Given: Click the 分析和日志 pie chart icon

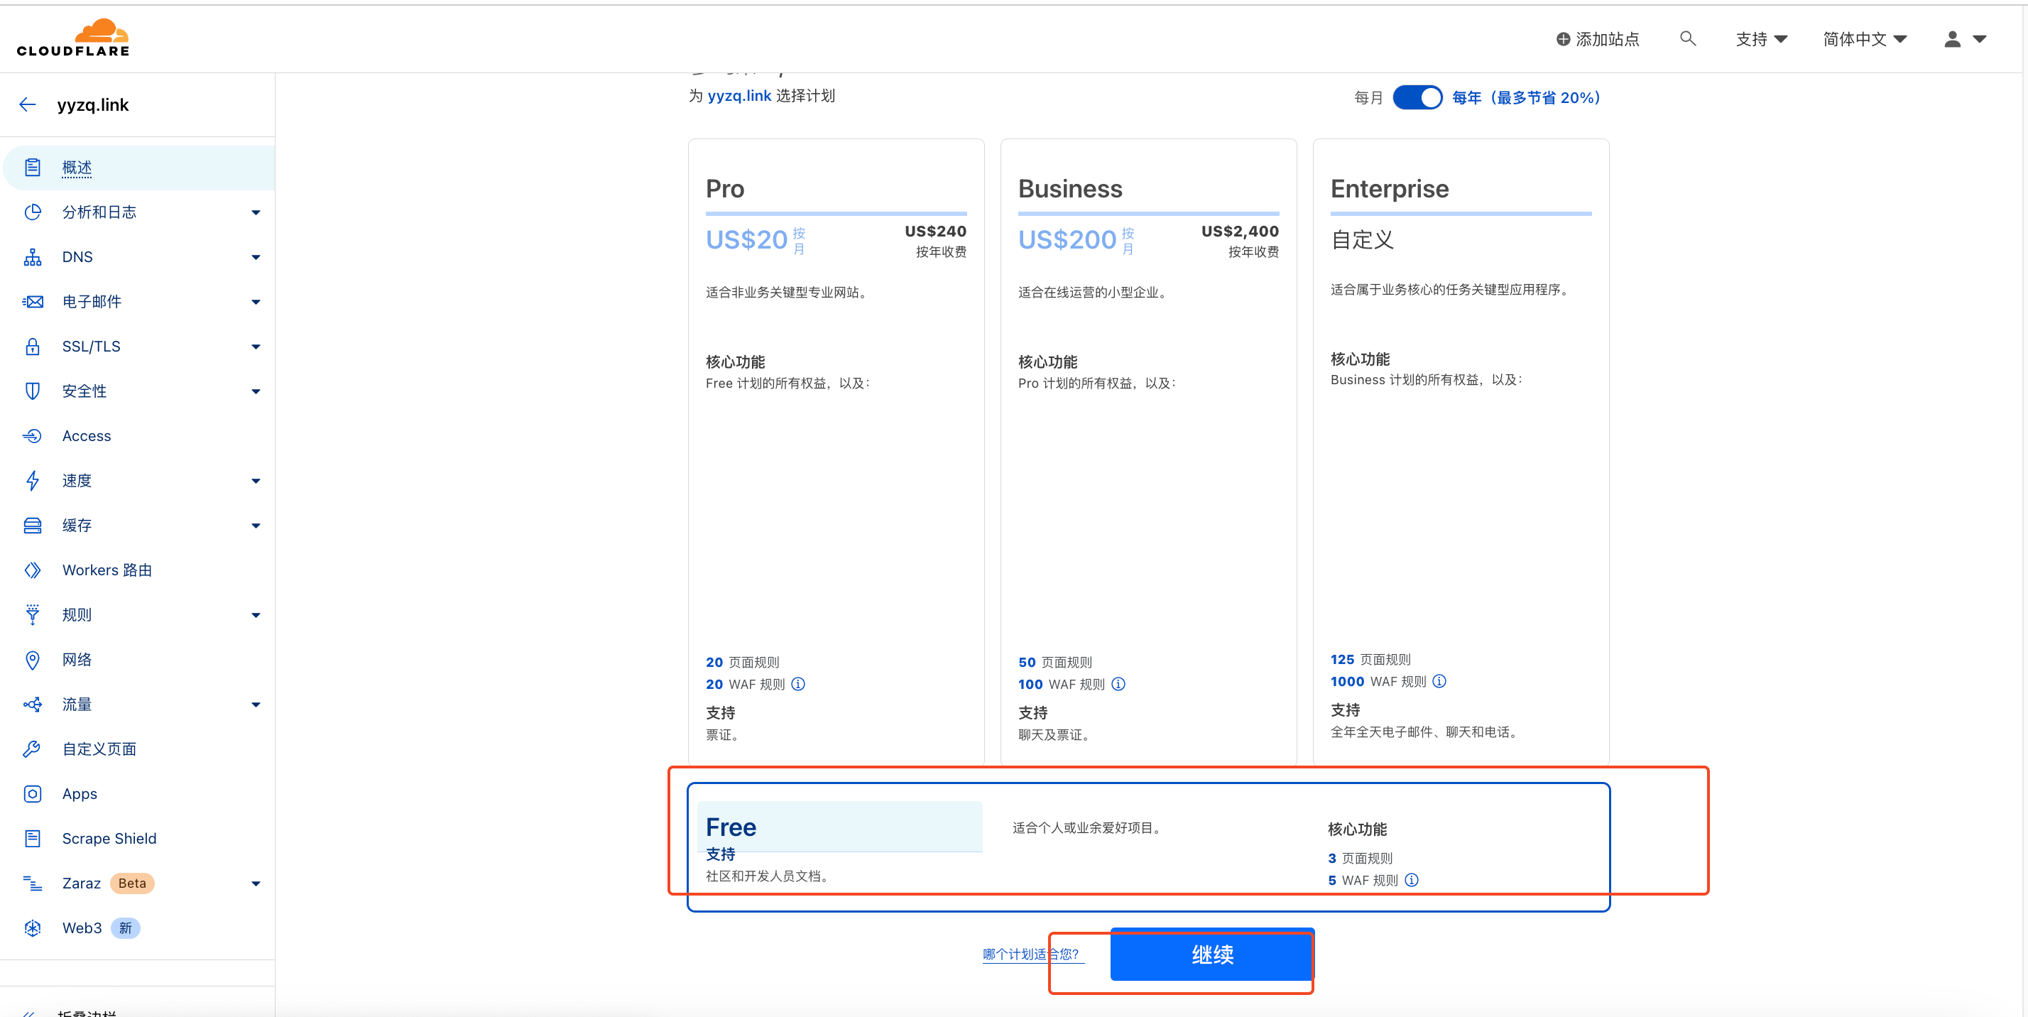Looking at the screenshot, I should point(32,212).
